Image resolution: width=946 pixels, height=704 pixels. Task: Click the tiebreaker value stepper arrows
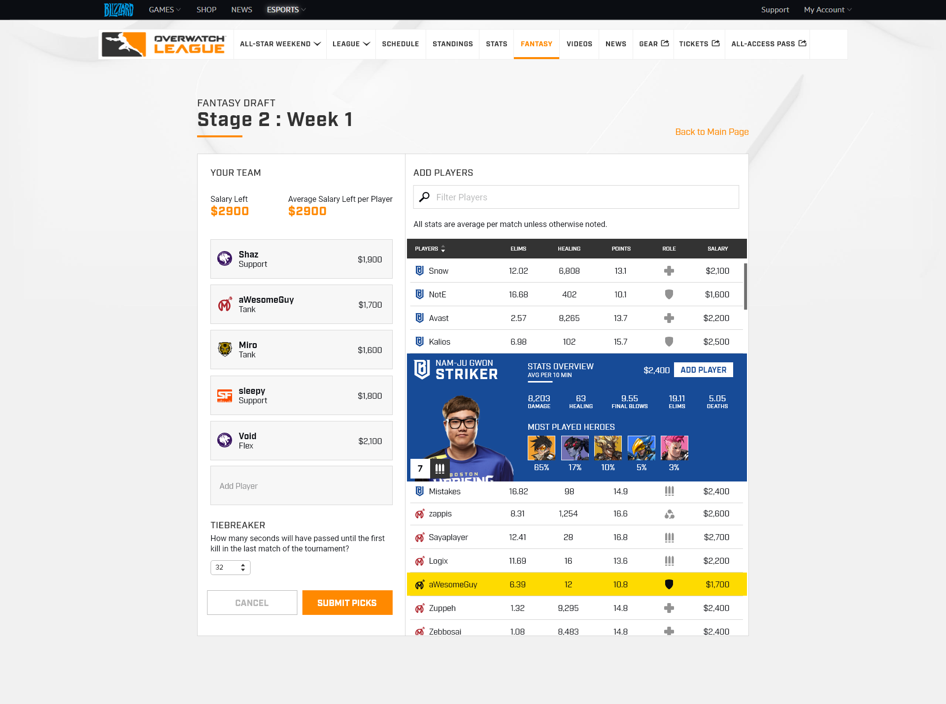[x=242, y=567]
